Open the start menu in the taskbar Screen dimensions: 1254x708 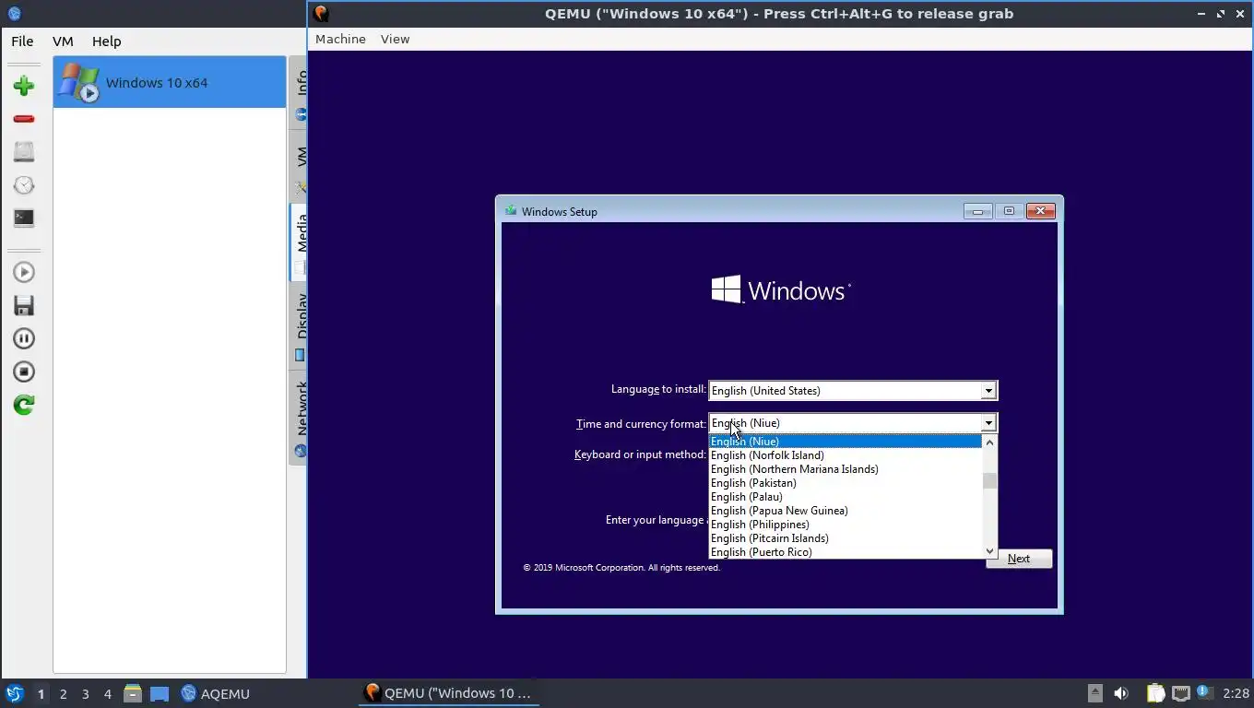(x=14, y=693)
